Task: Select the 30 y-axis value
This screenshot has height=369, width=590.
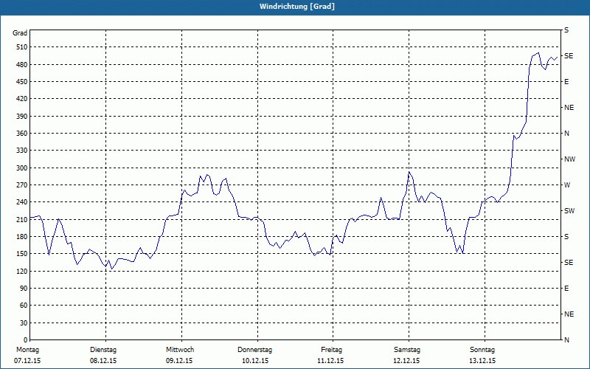Action: (x=24, y=323)
